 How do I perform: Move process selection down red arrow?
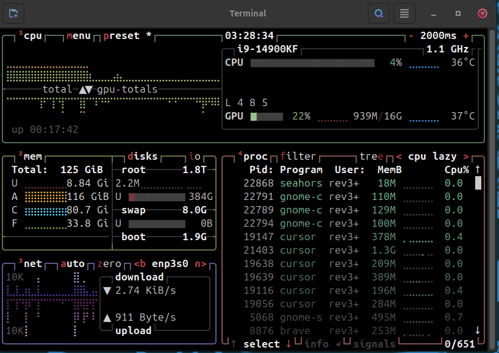coord(289,344)
